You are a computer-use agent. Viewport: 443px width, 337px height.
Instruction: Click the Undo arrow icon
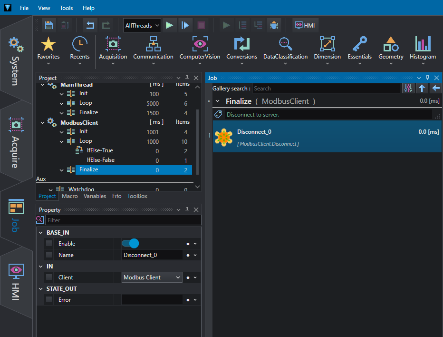click(90, 26)
